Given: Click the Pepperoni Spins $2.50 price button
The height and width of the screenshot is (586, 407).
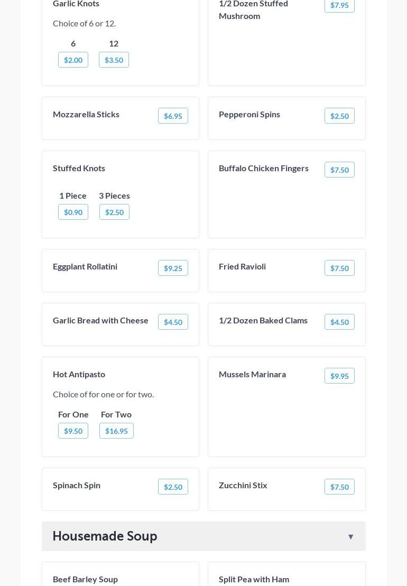Looking at the screenshot, I should click(x=339, y=116).
